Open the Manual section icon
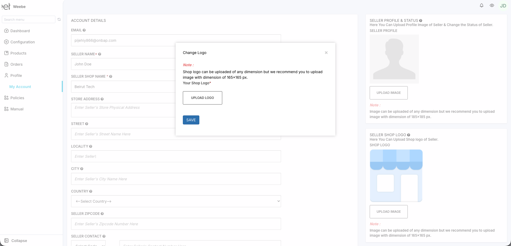 (x=6, y=109)
